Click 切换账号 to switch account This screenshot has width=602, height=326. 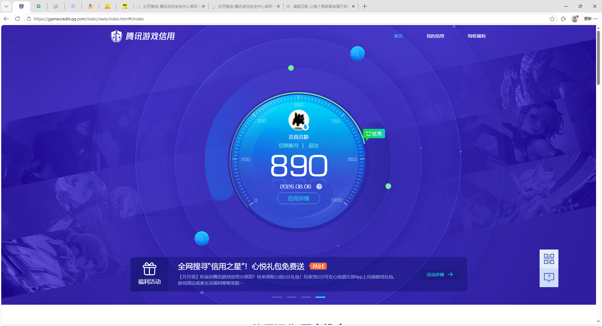tap(289, 145)
